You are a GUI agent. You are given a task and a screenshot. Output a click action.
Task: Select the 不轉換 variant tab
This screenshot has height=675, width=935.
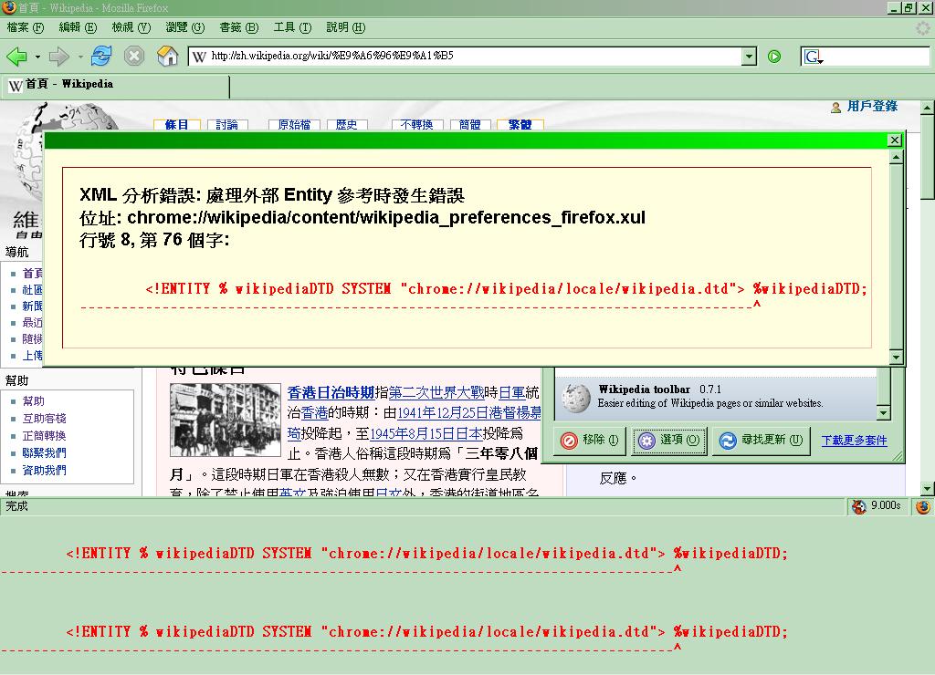pos(416,125)
